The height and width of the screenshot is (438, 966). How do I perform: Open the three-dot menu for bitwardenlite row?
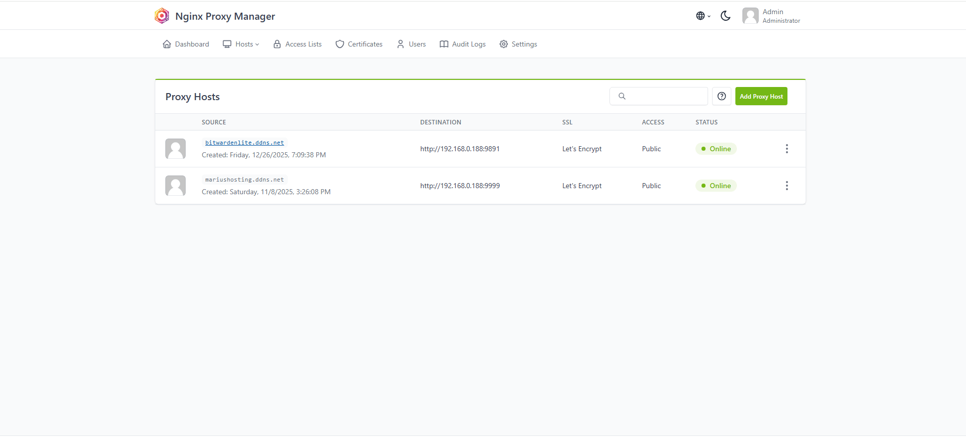pos(786,149)
